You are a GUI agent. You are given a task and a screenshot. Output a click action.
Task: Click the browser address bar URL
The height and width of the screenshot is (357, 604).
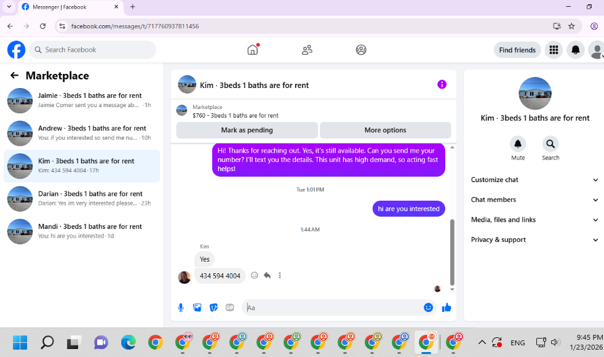pyautogui.click(x=135, y=26)
